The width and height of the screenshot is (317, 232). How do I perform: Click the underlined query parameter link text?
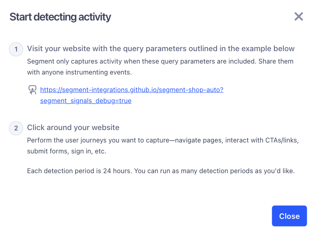pos(86,101)
